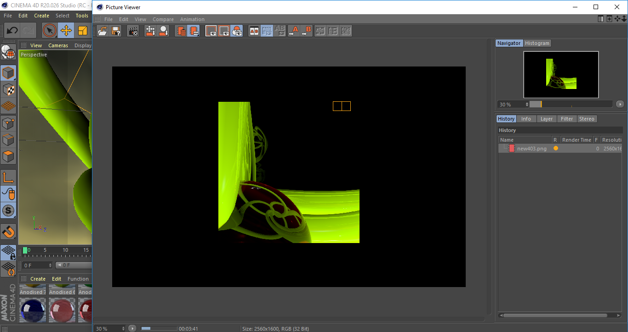Open Cameras menu in Cinema 4D viewport
Viewport: 628px width, 332px height.
(58, 45)
